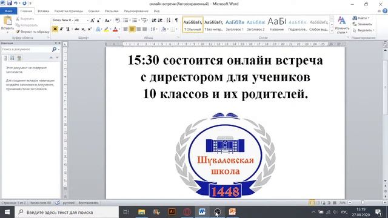
Task: Switch to the Insert (Вставка) tab
Action: 43,11
